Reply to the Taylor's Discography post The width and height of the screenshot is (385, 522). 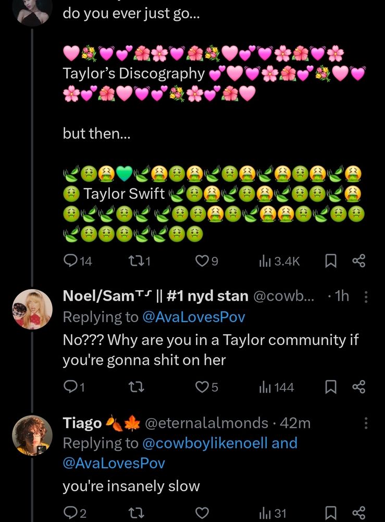click(70, 261)
